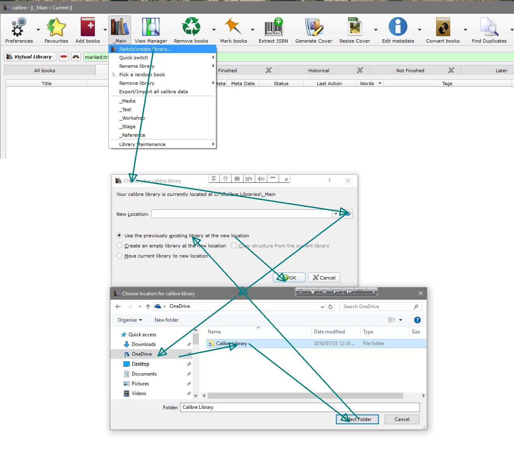Cancel the Choose your calibre library dialog
Viewport: 514px width, 466px height.
324,277
